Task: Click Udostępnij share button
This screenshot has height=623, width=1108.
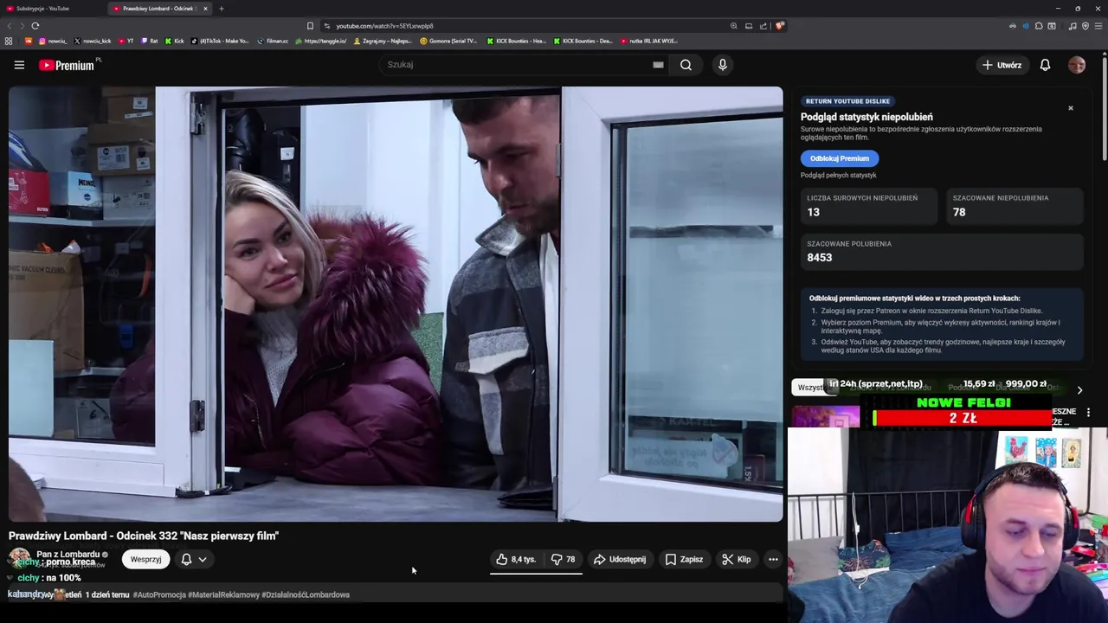Action: coord(620,559)
